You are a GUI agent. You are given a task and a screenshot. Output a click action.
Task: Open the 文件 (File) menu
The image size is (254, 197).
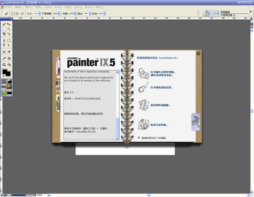pyautogui.click(x=8, y=7)
